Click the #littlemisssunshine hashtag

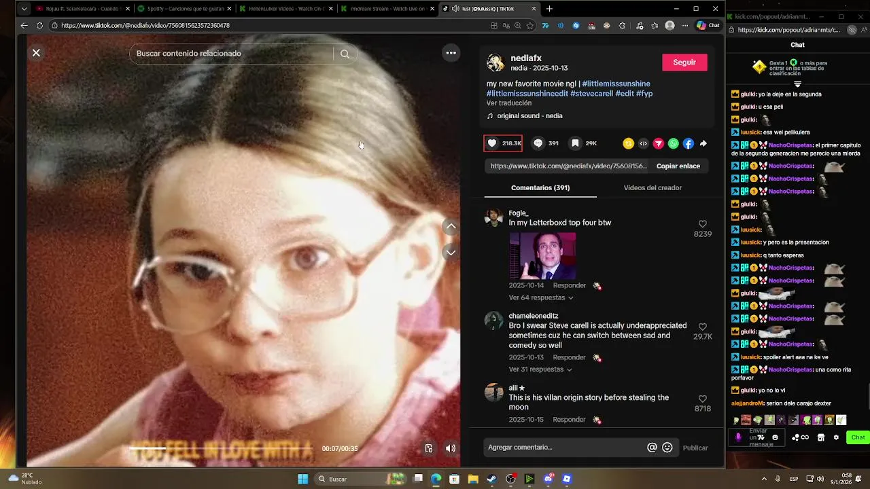click(616, 84)
